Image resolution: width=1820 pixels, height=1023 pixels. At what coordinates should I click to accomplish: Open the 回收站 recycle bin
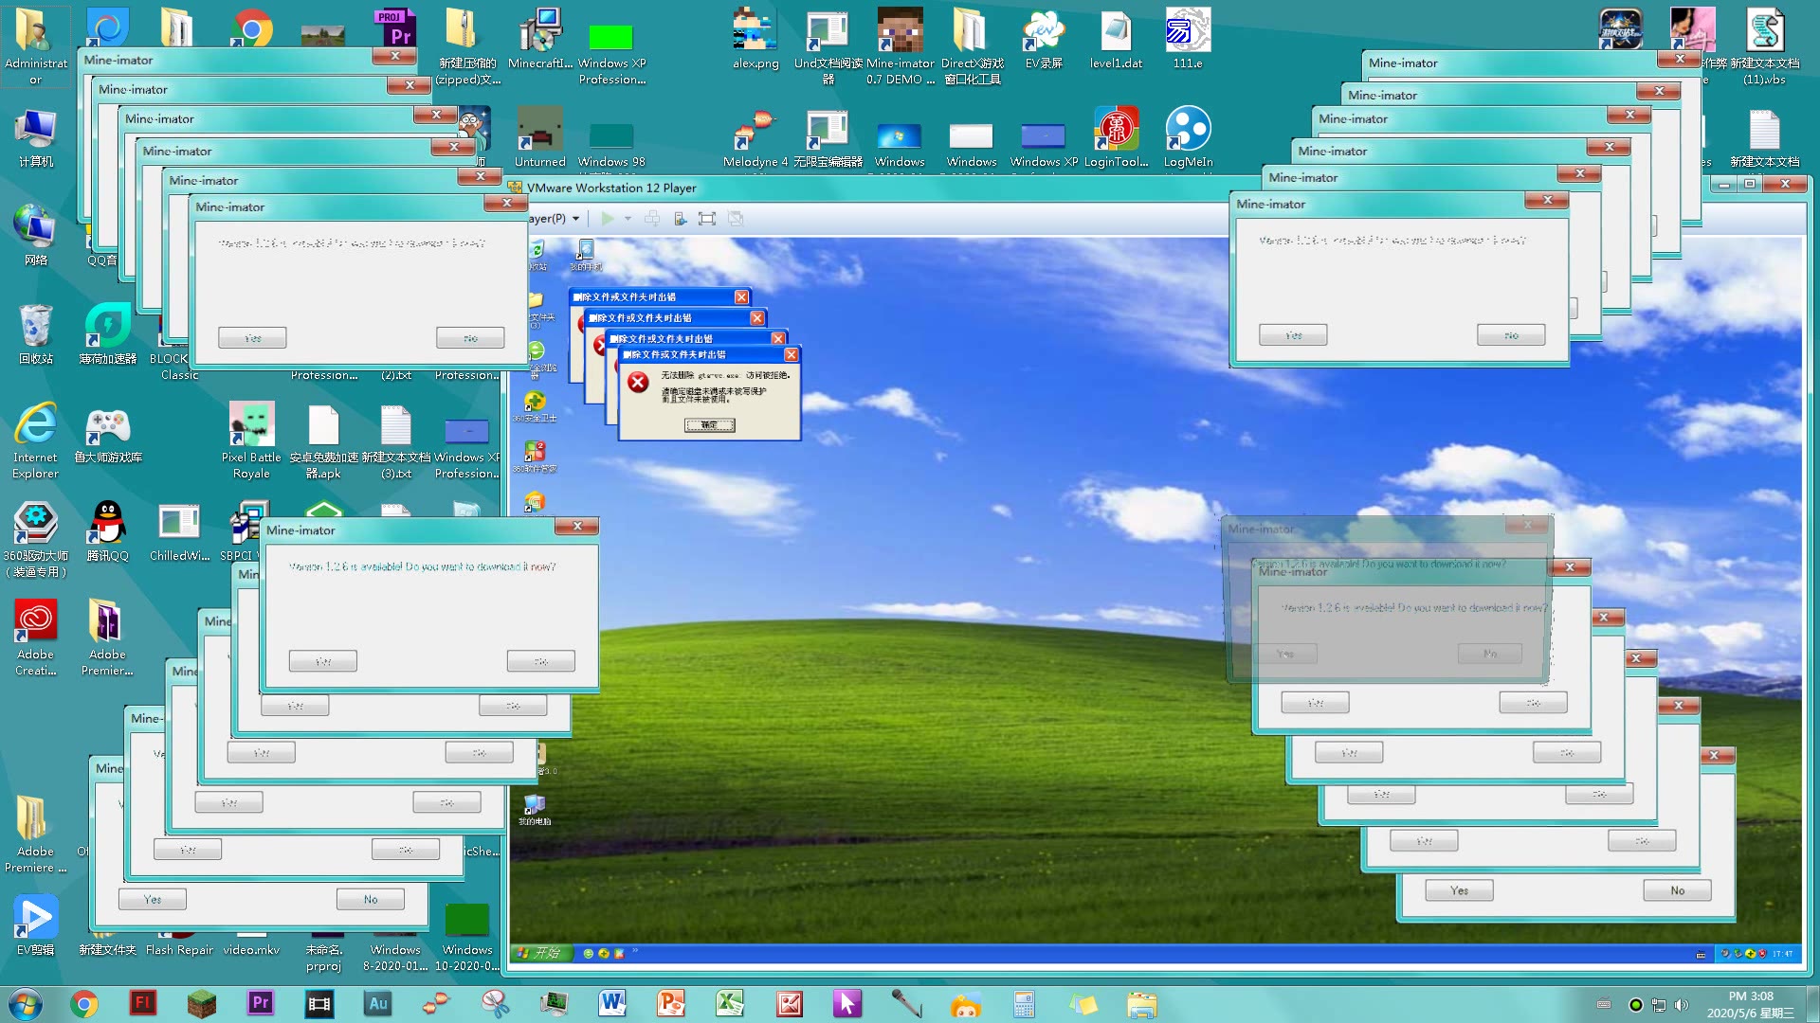click(35, 333)
